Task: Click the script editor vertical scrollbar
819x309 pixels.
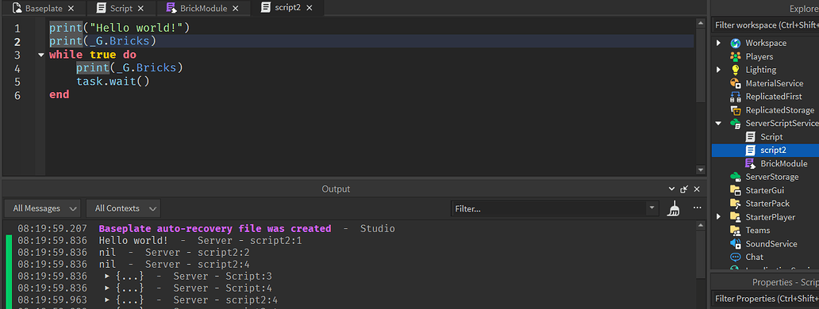Action: 701,64
